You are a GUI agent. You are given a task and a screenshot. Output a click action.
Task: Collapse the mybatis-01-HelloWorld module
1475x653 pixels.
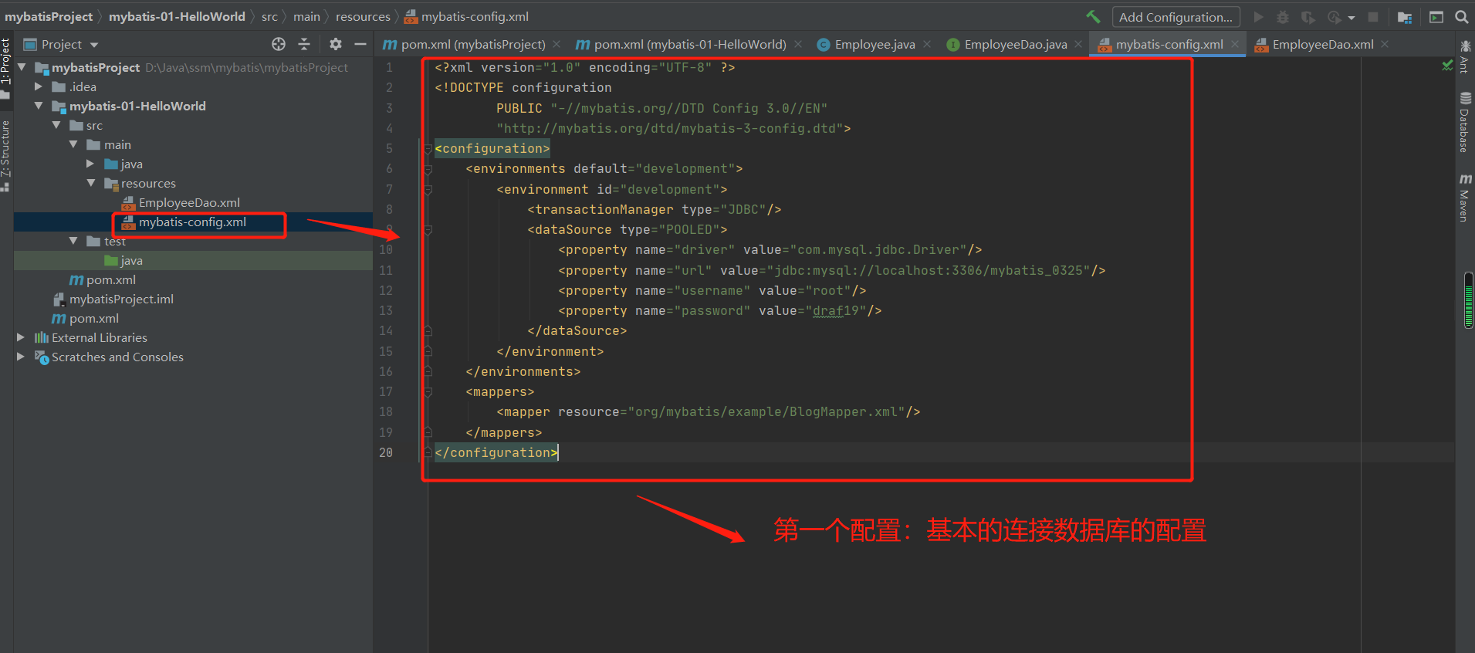(x=39, y=106)
